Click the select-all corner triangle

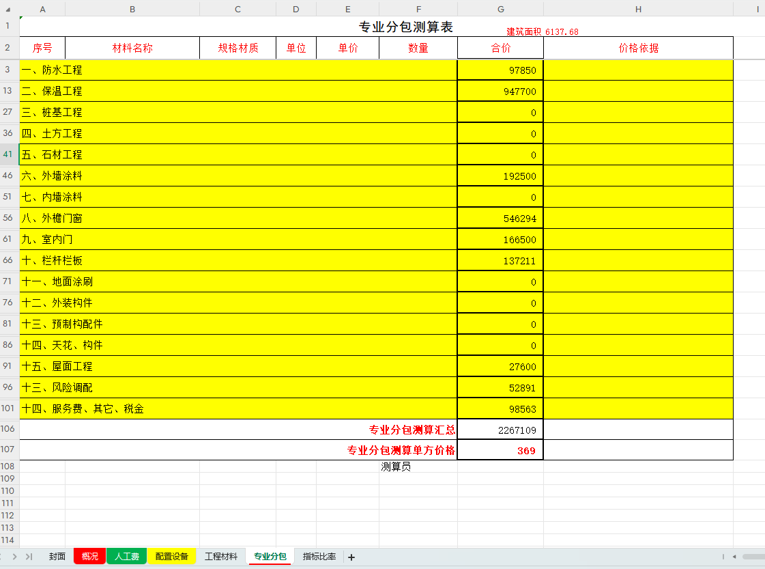click(x=9, y=9)
